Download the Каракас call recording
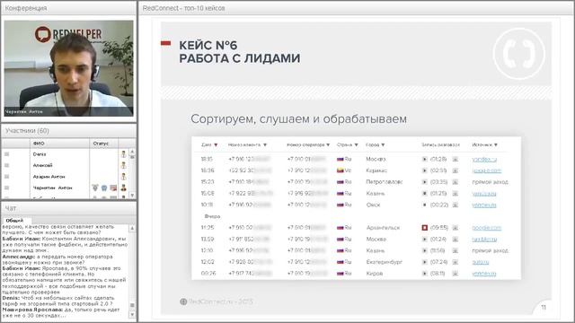 tap(456, 170)
